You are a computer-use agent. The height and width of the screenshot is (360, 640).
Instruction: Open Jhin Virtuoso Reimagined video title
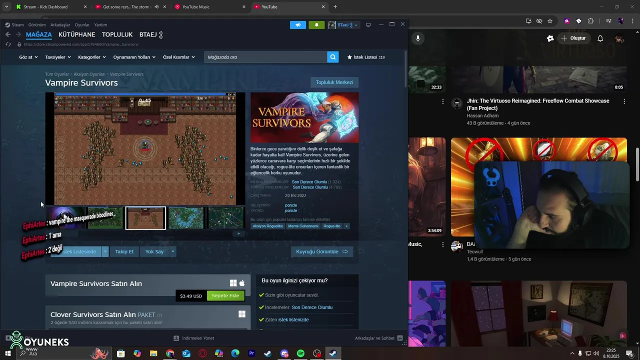(538, 104)
